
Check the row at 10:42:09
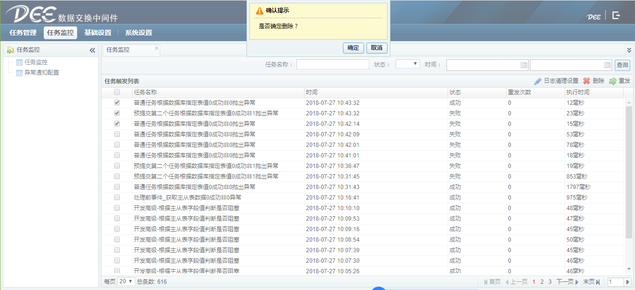pos(117,134)
